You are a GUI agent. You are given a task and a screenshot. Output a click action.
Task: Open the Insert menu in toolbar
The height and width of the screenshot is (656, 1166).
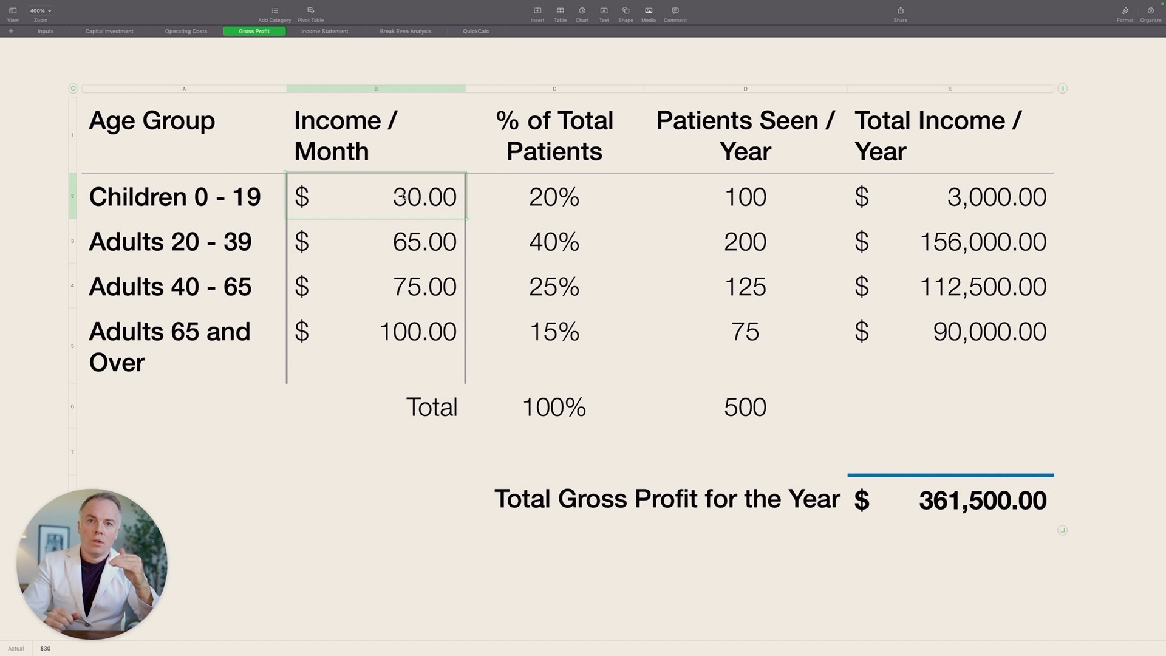click(x=537, y=13)
